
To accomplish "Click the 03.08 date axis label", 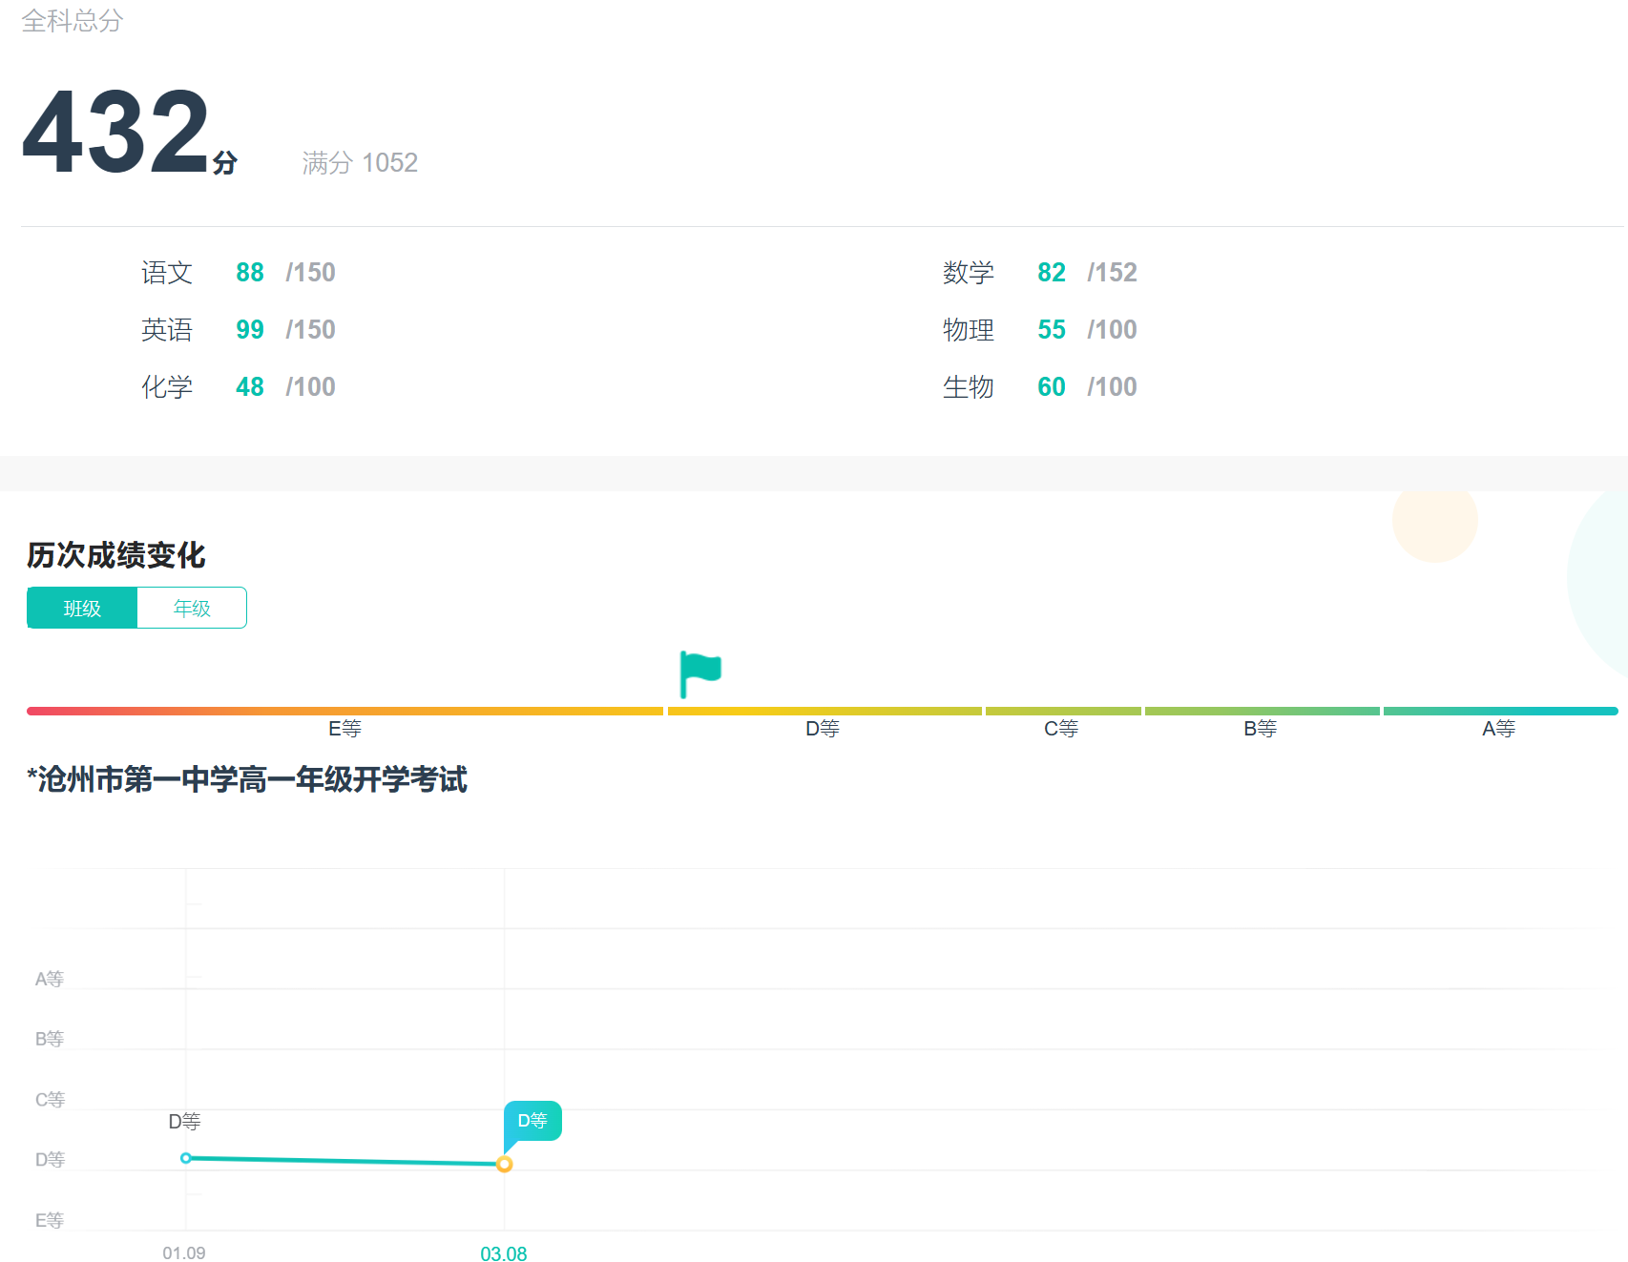I will [504, 1253].
